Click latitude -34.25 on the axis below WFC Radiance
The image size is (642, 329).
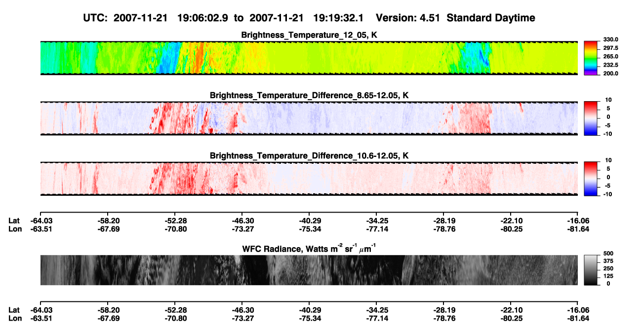tap(376, 310)
